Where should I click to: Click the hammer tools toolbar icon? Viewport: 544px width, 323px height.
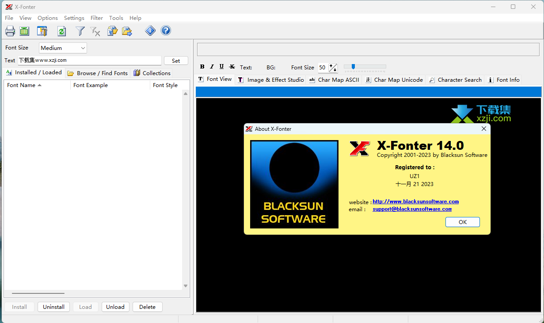[x=42, y=31]
